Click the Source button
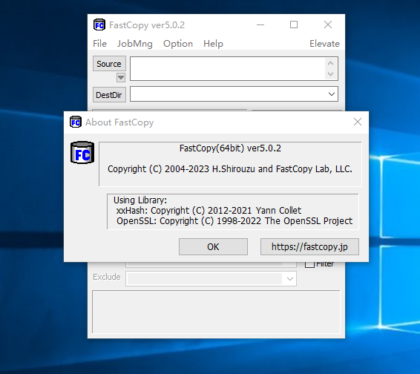420x374 pixels. point(109,64)
